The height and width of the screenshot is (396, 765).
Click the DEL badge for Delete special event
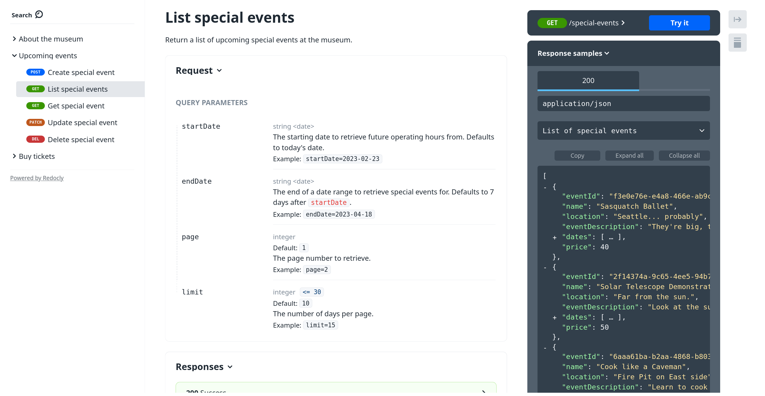pos(35,139)
